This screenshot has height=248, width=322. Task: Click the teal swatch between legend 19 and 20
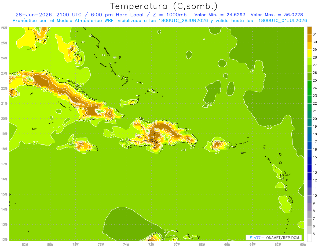[x=309, y=123]
